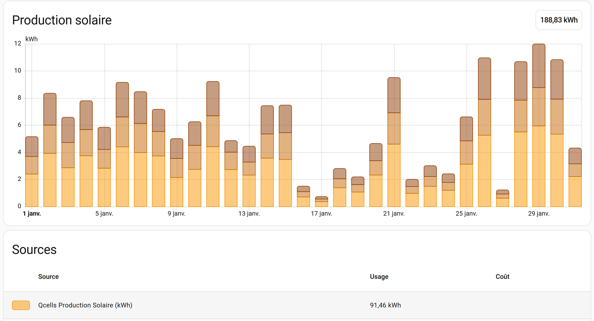594x321 pixels.
Task: Click the Source column header
Action: point(48,276)
